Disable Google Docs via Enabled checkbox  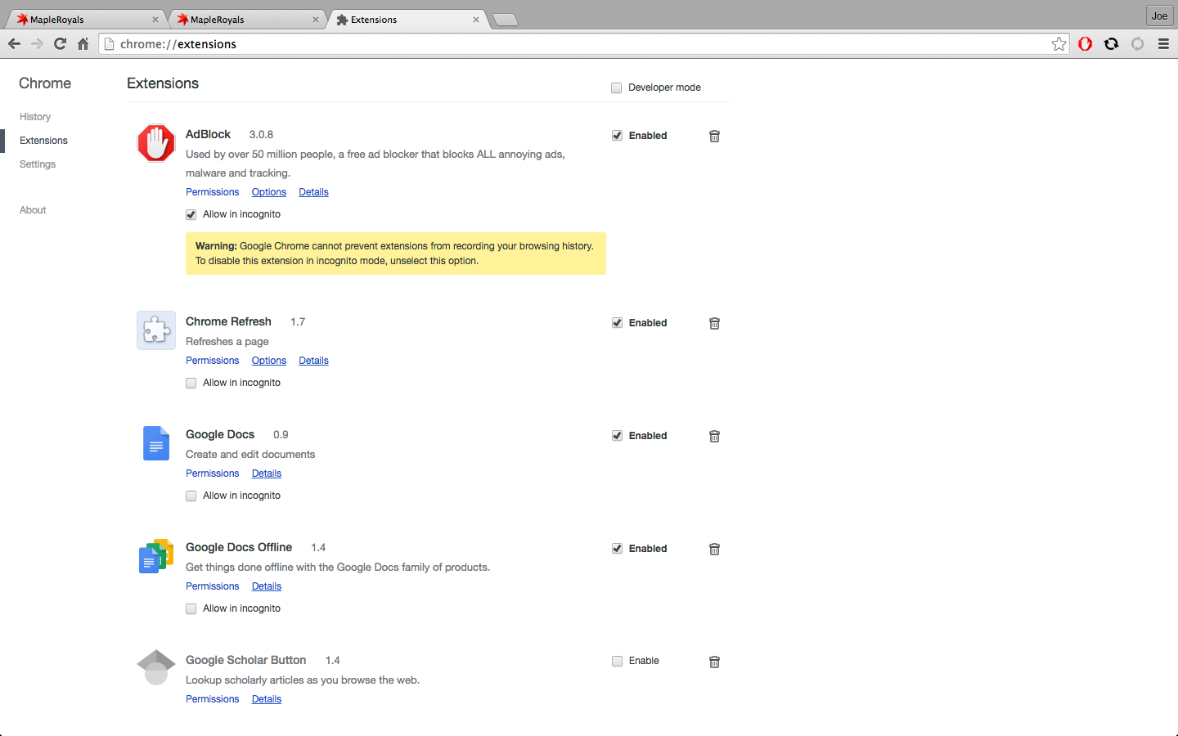[x=617, y=436]
